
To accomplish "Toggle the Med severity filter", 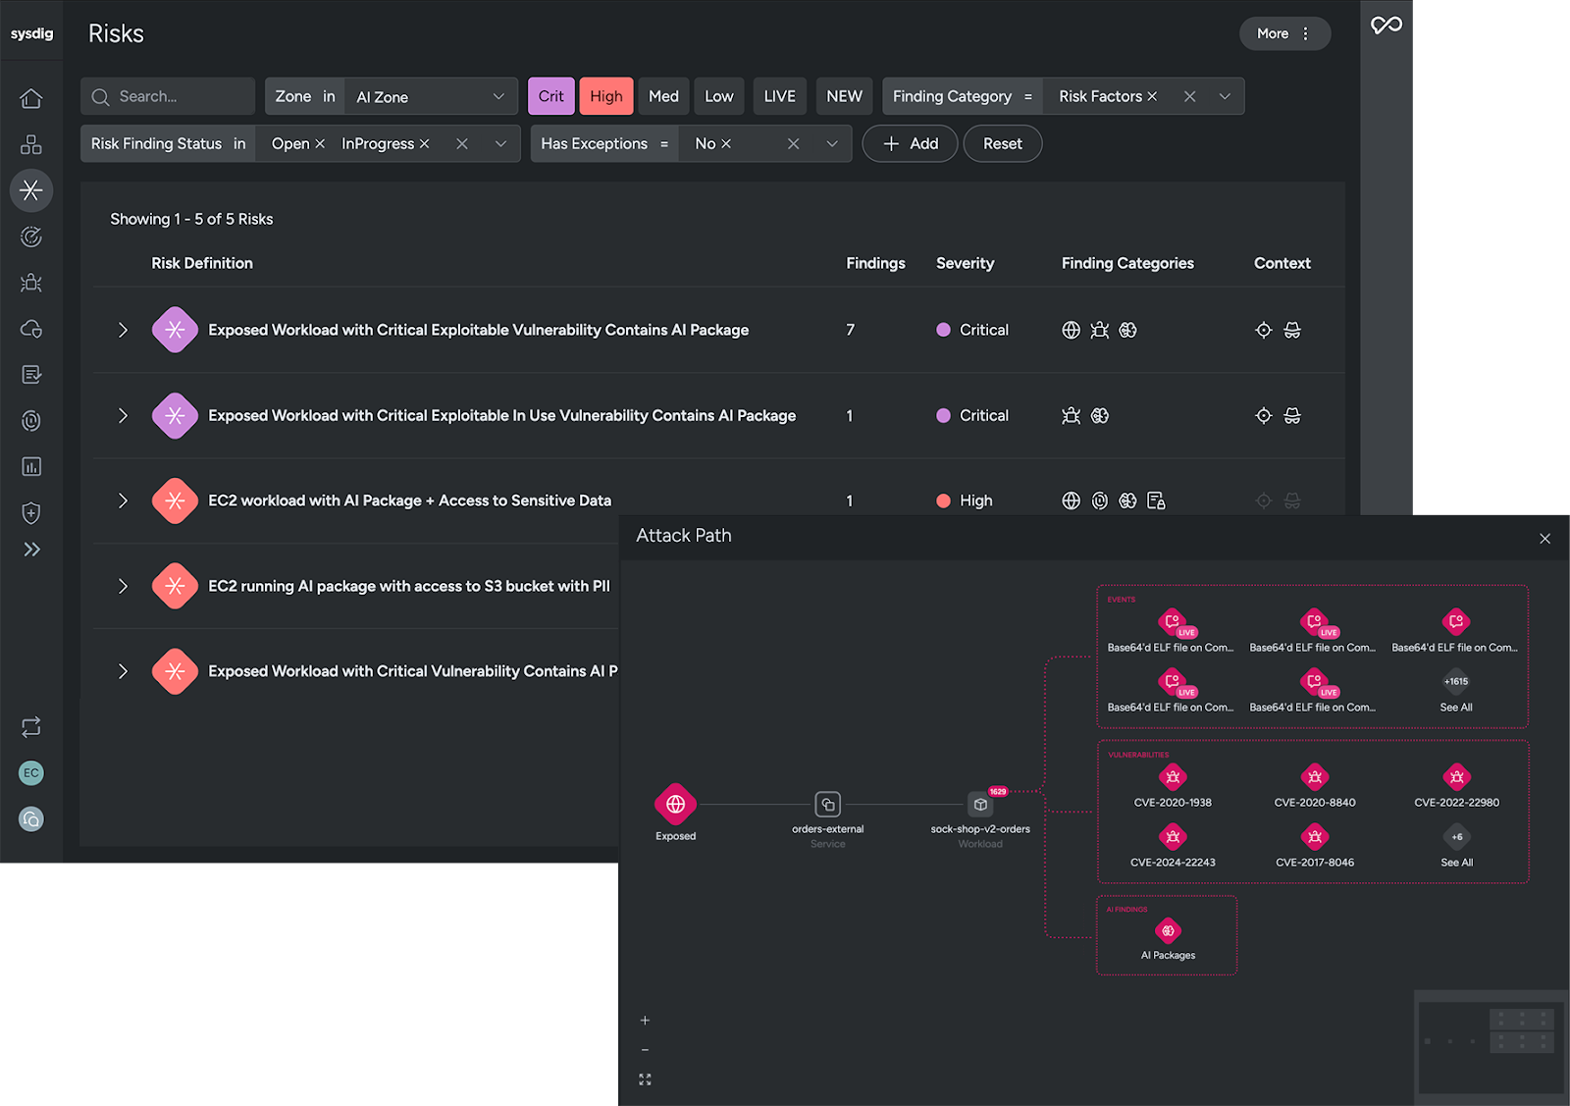I will pyautogui.click(x=663, y=96).
